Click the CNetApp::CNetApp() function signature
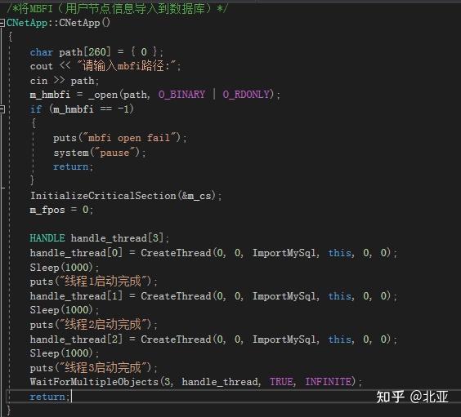Viewport: 461px width, 417px height. (58, 23)
